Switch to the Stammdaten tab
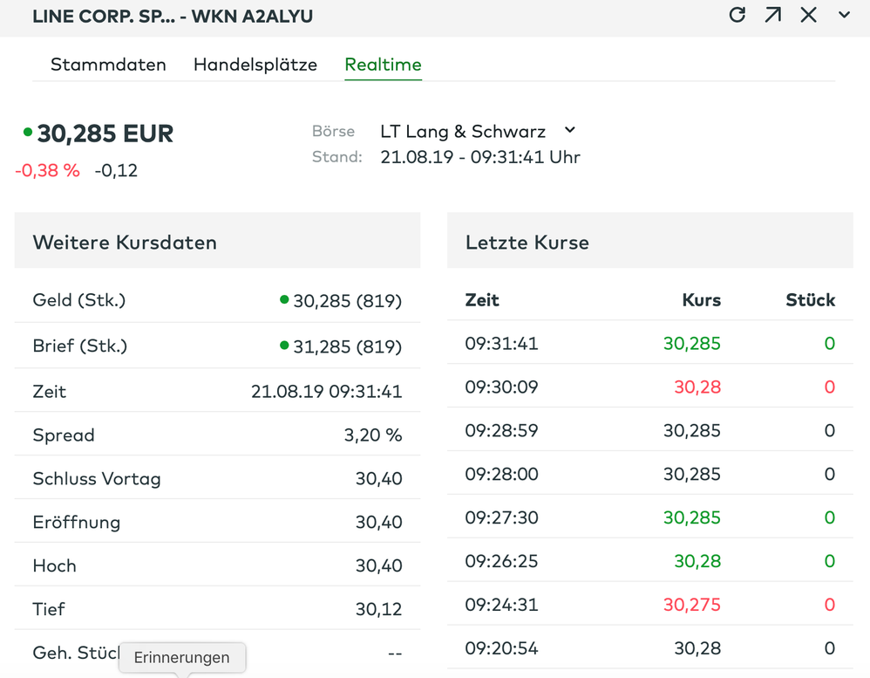Viewport: 870px width, 678px height. (x=108, y=65)
